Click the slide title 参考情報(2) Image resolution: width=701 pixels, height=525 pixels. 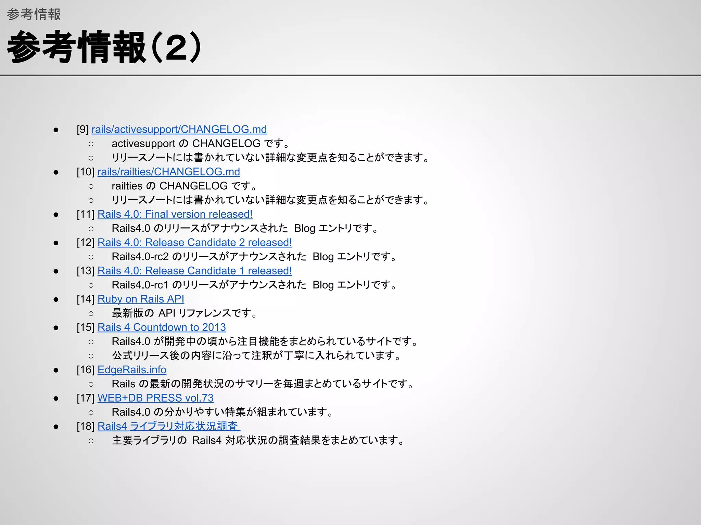coord(104,47)
